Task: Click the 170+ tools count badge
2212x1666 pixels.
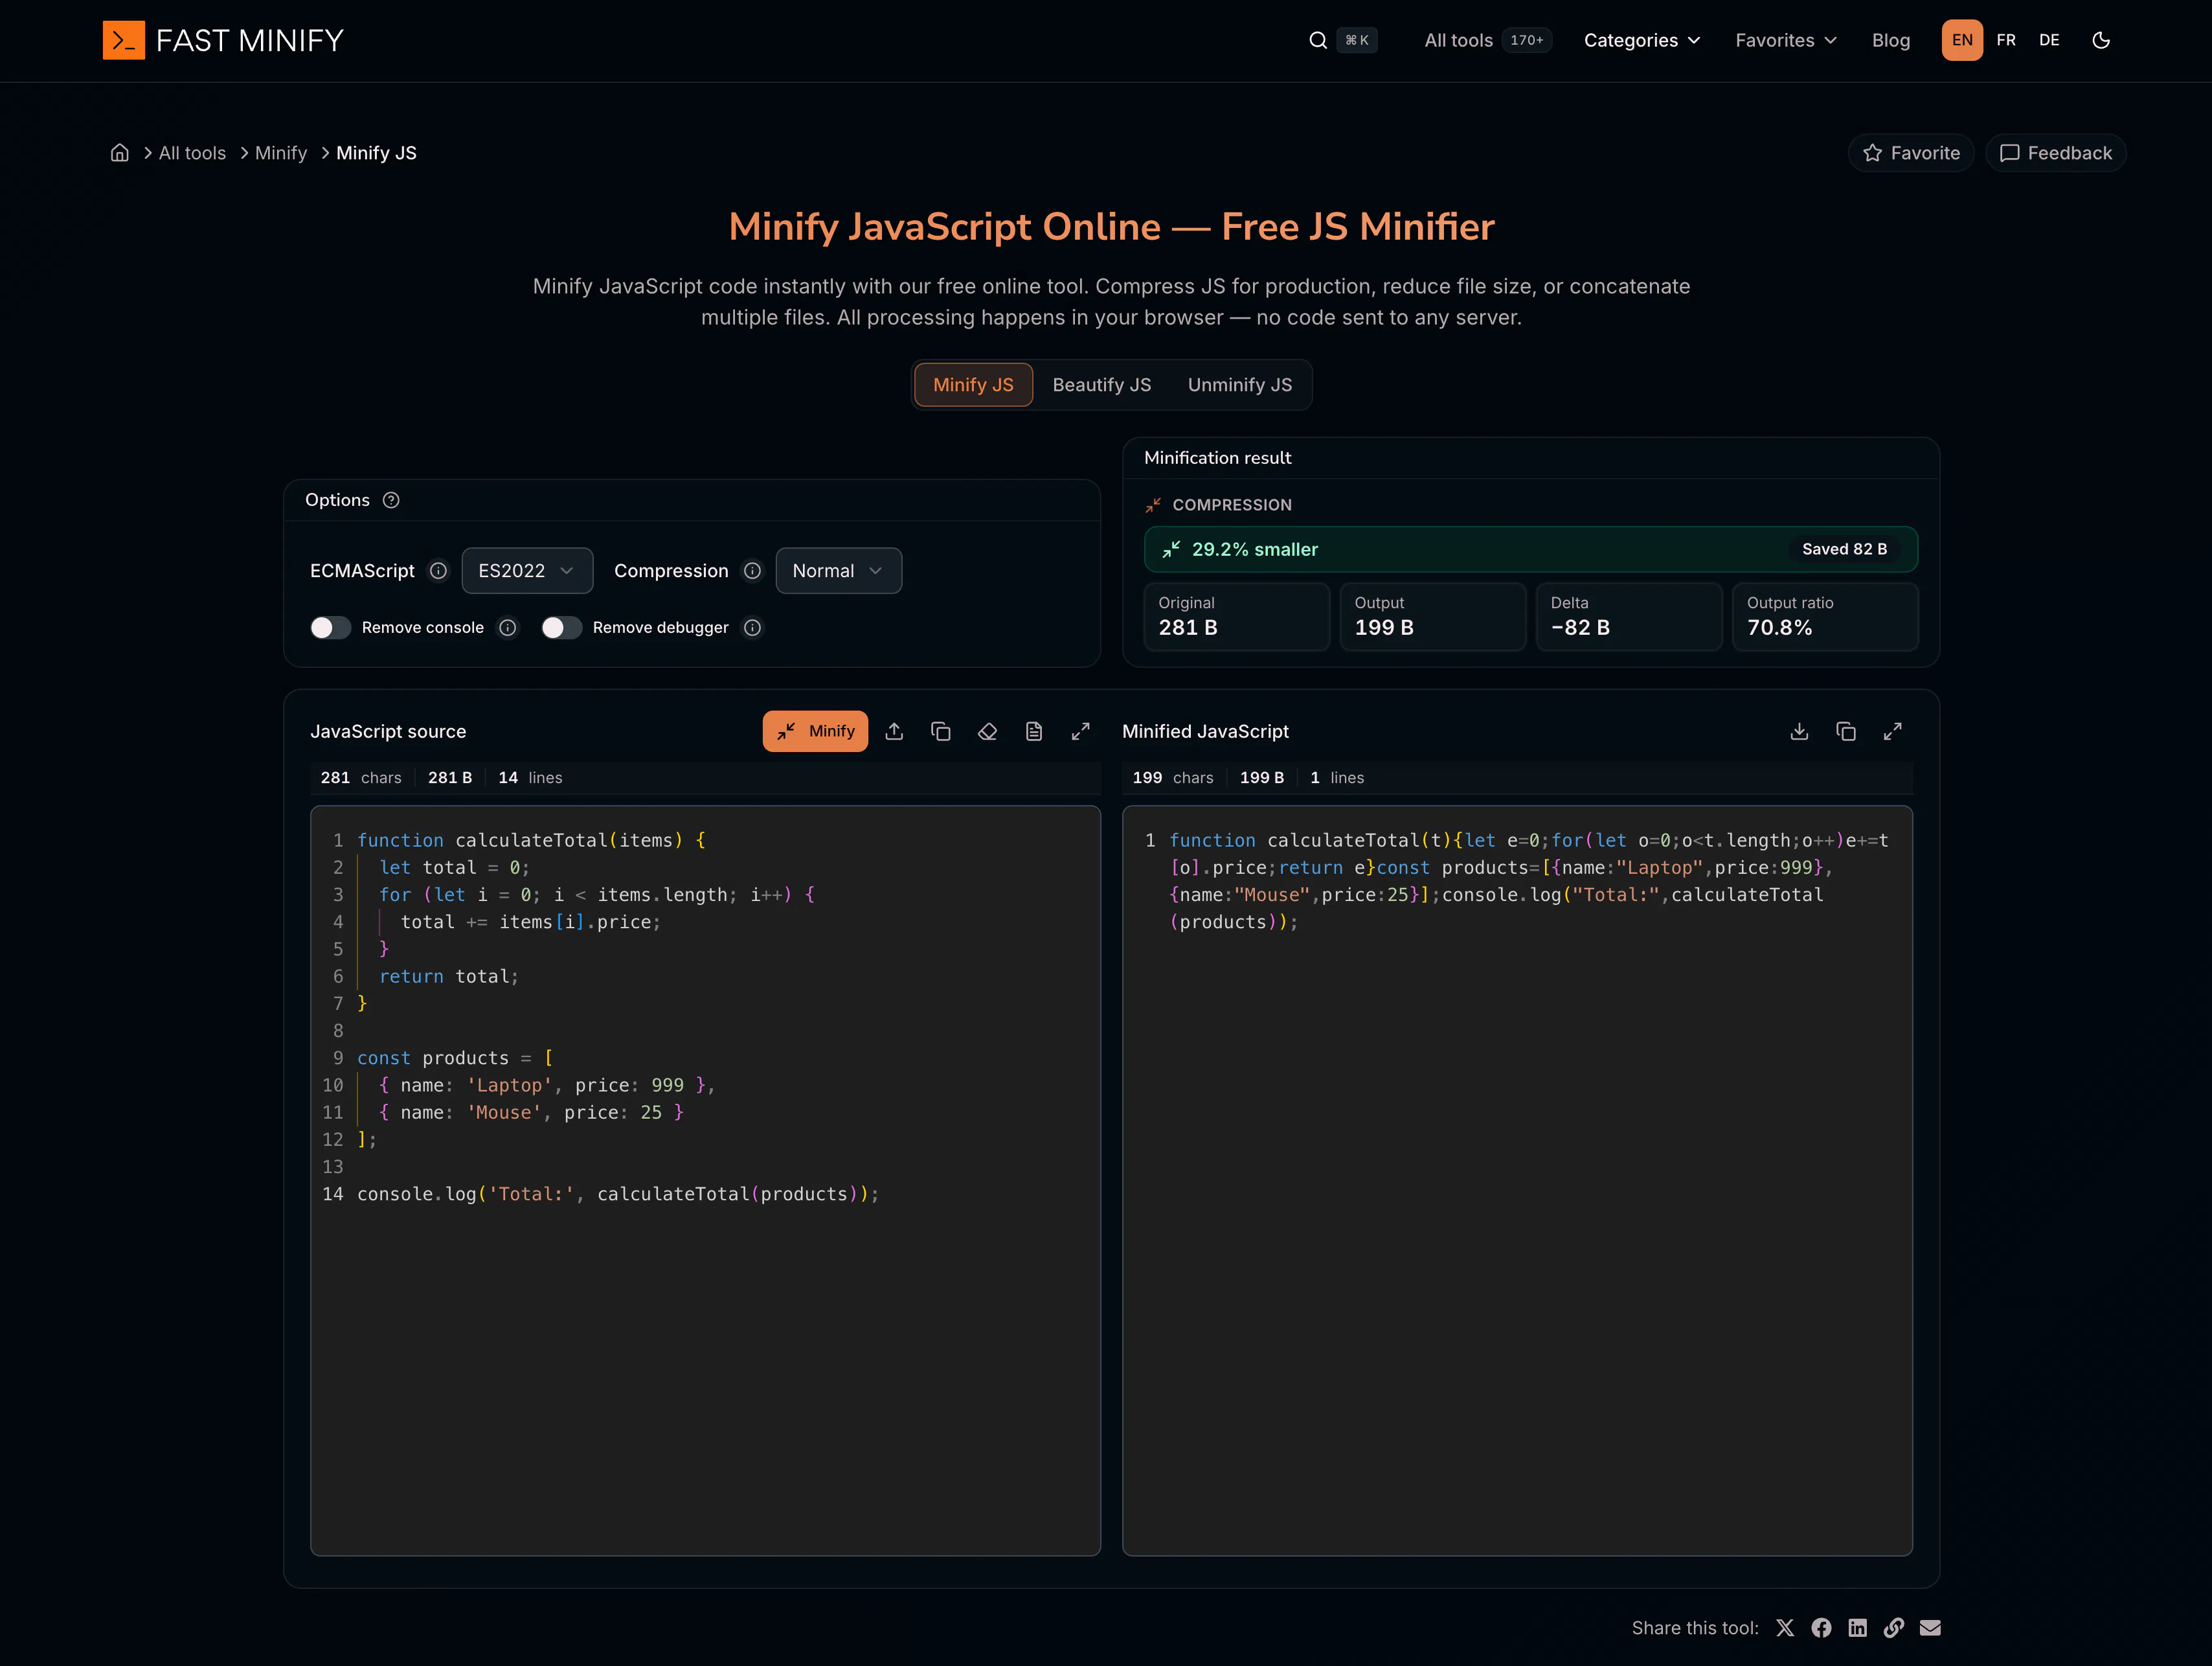Action: pyautogui.click(x=1527, y=40)
